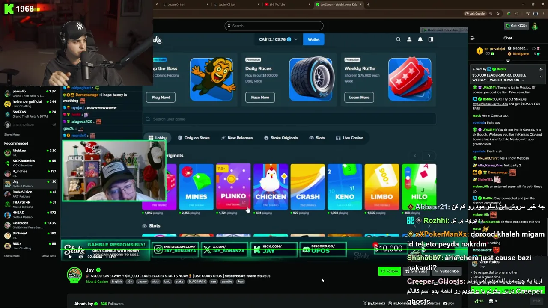Click the Get KICKs button
Image resolution: width=548 pixels, height=308 pixels.
tap(516, 26)
